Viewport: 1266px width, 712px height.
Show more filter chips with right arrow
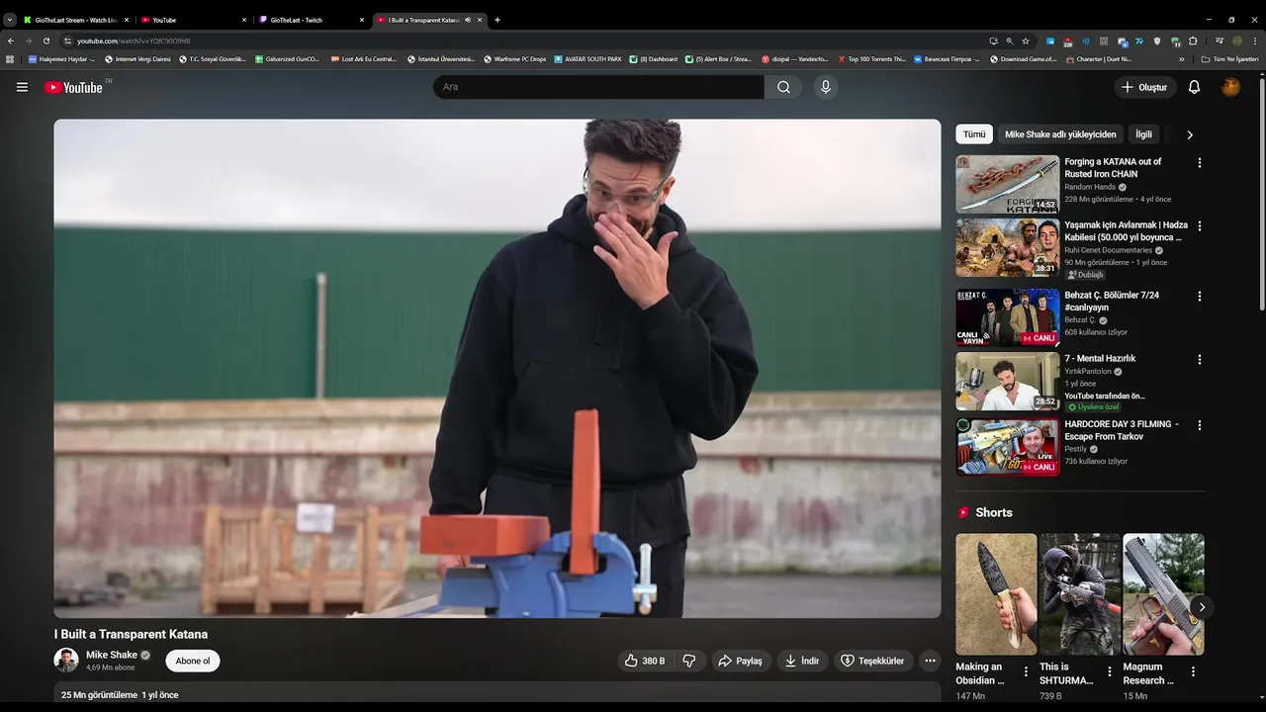tap(1190, 134)
